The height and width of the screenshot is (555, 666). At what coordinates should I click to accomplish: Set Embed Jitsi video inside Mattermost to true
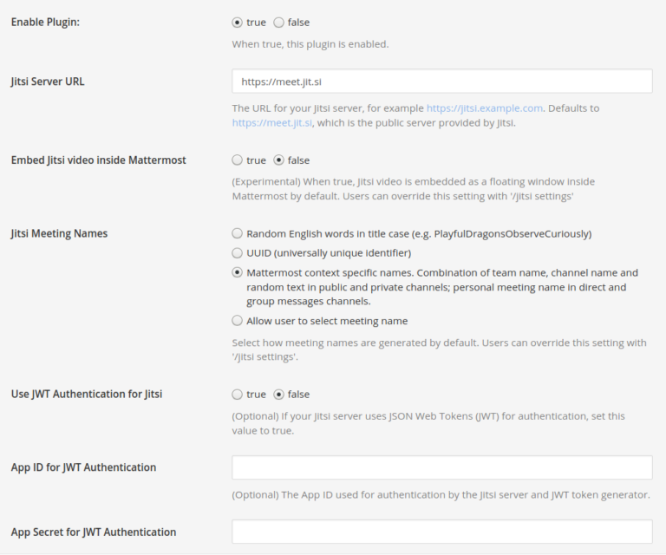click(238, 160)
